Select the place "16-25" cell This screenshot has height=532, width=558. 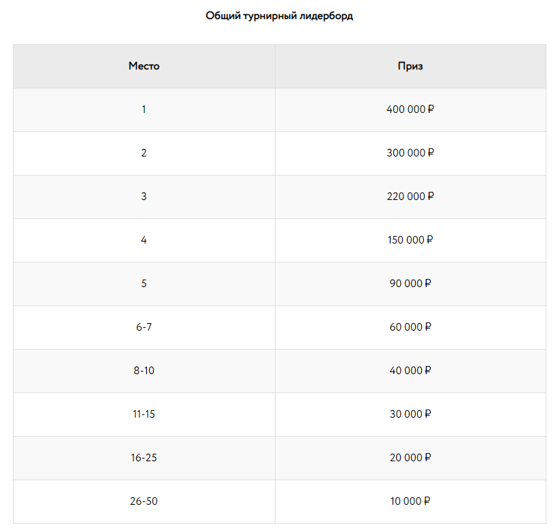(144, 458)
